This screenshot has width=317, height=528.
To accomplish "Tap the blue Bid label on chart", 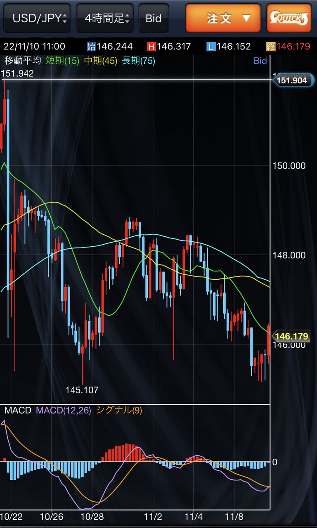I will (260, 61).
